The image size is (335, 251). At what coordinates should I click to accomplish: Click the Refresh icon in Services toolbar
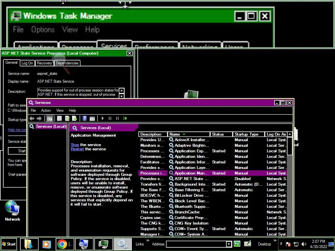point(67,118)
